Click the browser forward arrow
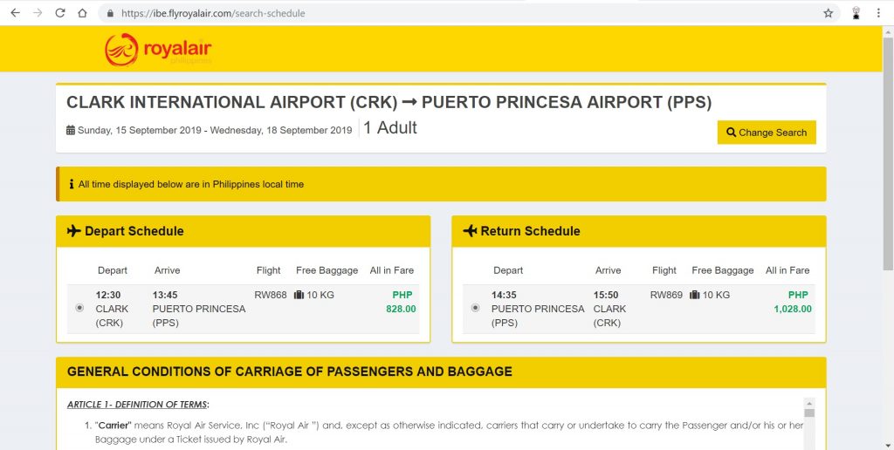Screen dimensions: 894x450 pos(38,13)
